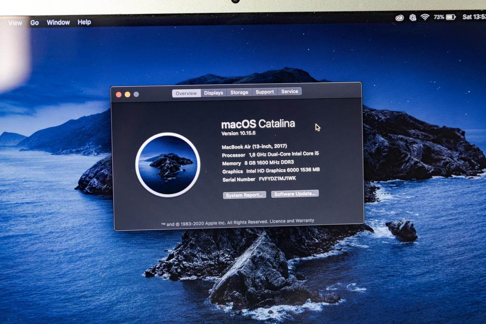Open the Wi-Fi status menu
The image size is (486, 324).
click(x=425, y=17)
